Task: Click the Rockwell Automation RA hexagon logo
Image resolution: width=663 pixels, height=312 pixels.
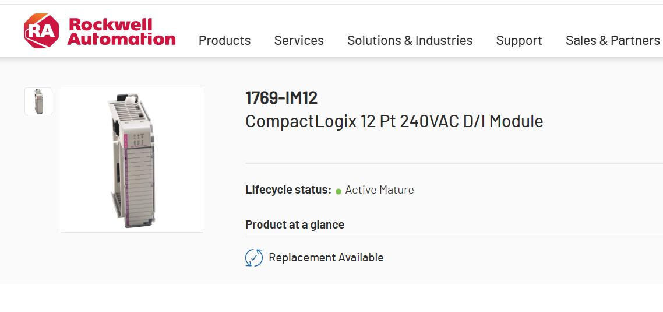Action: (41, 31)
